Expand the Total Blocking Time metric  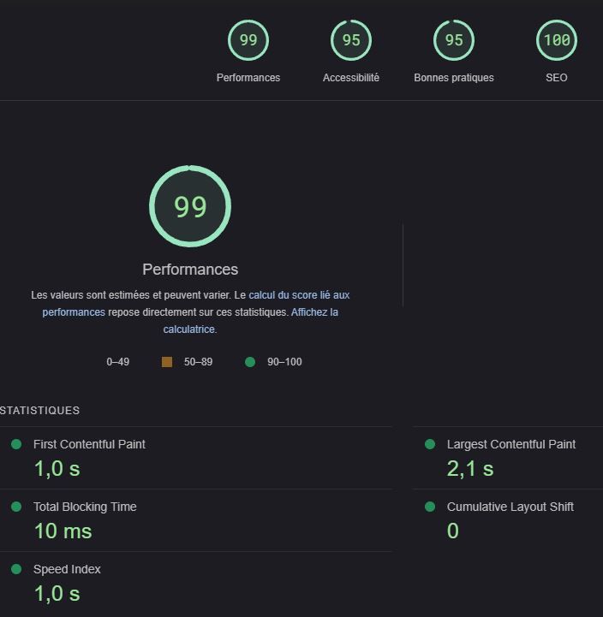(85, 507)
